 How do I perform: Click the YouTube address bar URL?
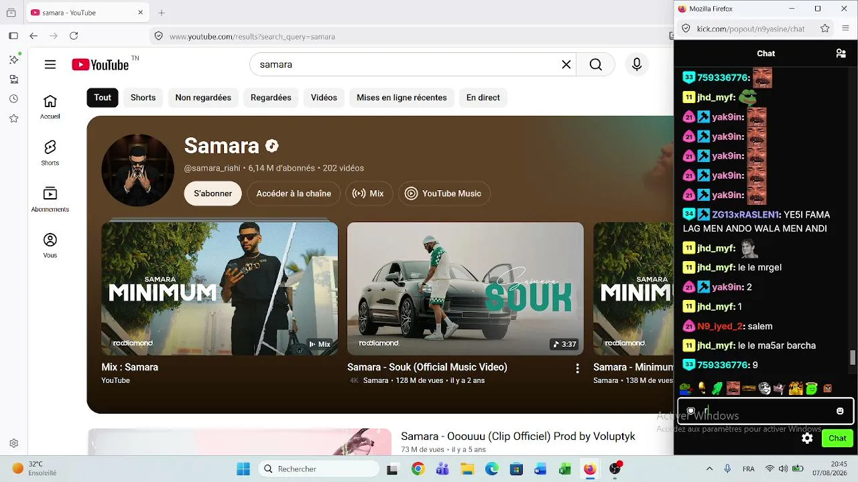(252, 37)
